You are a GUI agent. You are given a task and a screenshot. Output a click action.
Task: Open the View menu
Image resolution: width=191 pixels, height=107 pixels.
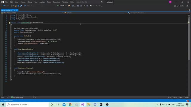pyautogui.click(x=17, y=2)
